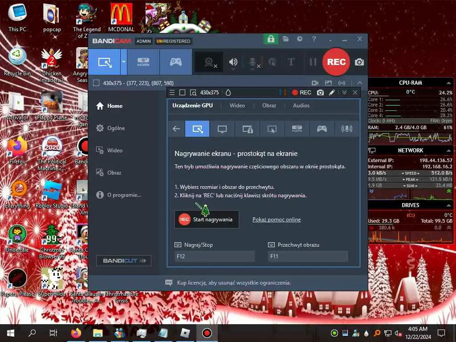Open output folder icon in title bar

285,39
